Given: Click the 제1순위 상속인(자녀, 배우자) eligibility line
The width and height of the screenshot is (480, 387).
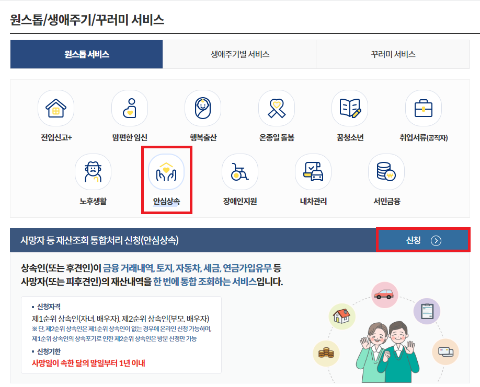Looking at the screenshot, I should pyautogui.click(x=121, y=319).
